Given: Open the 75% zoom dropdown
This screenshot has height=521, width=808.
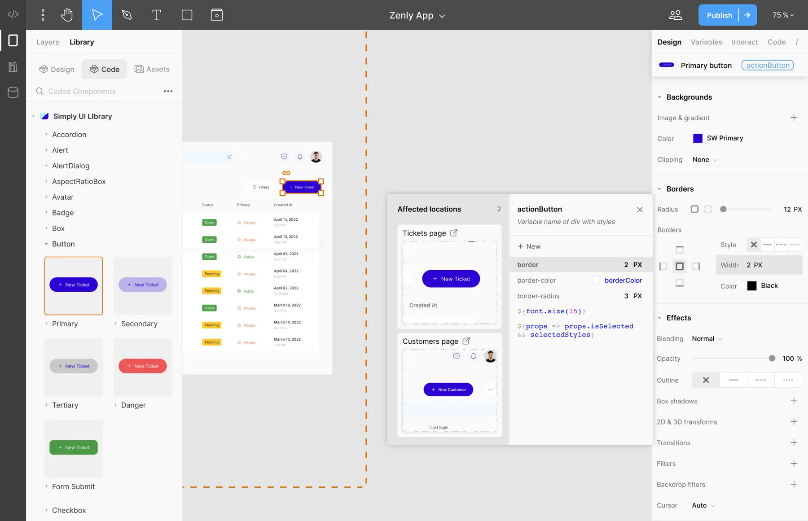Looking at the screenshot, I should click(x=783, y=15).
